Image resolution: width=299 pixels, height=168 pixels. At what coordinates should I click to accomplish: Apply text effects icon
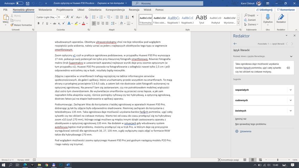(69, 23)
